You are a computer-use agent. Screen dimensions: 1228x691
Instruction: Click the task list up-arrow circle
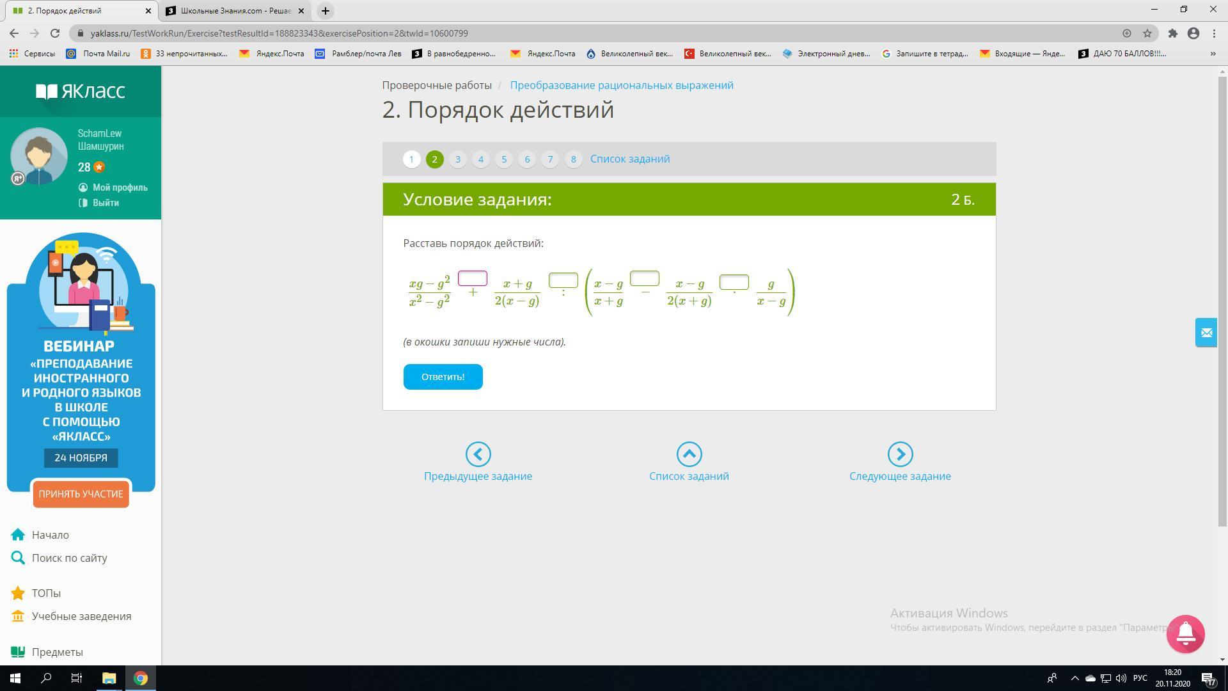point(689,454)
